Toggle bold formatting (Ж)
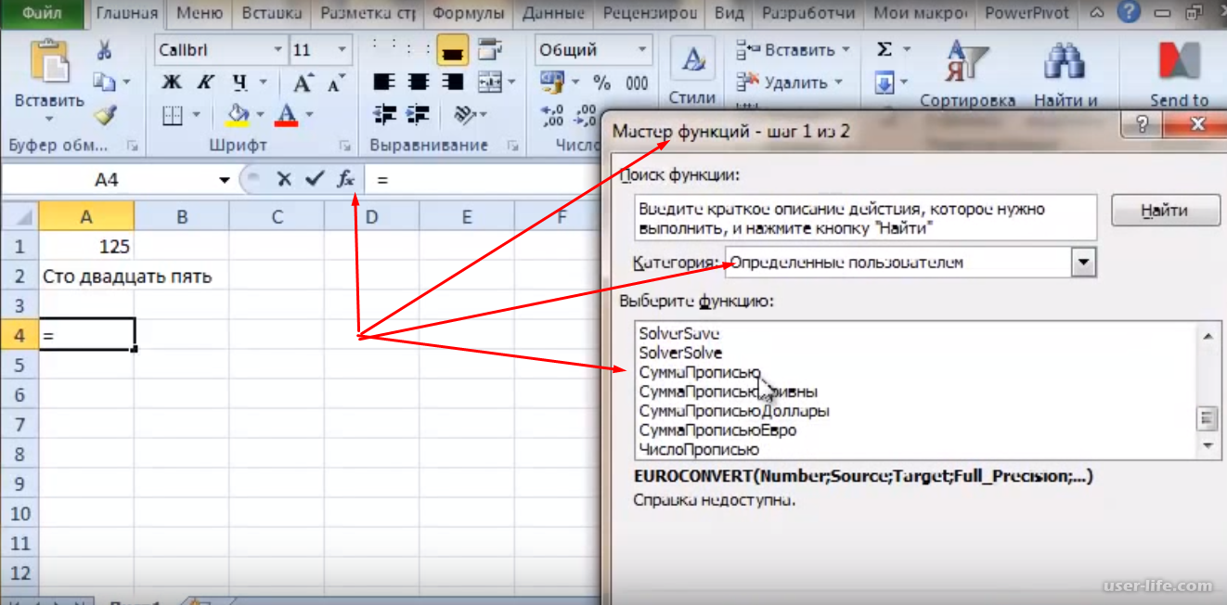 (172, 83)
